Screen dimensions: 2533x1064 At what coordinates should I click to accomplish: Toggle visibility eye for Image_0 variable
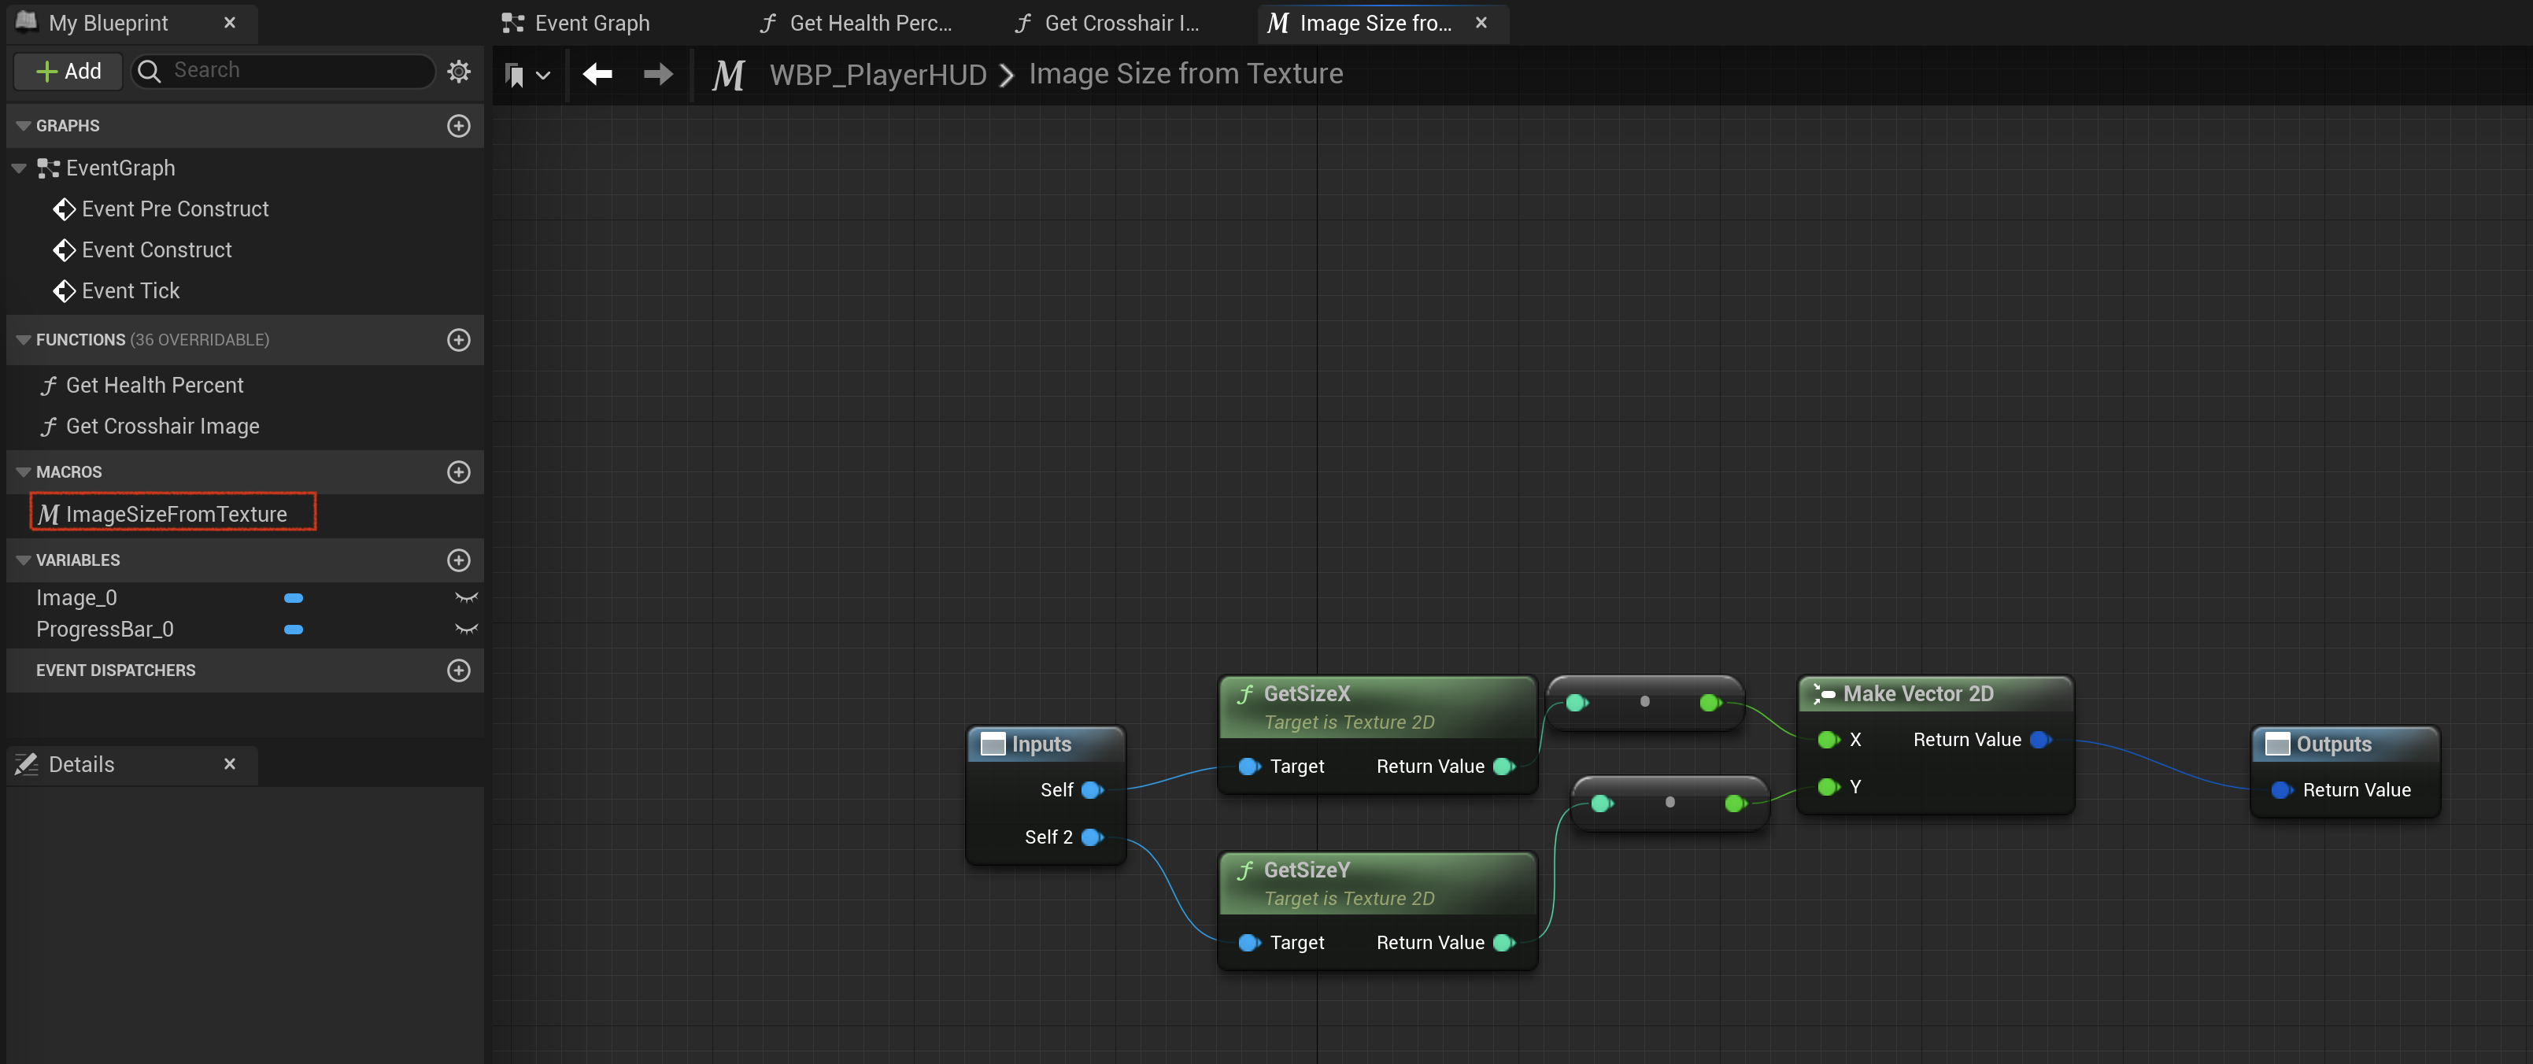pos(466,598)
